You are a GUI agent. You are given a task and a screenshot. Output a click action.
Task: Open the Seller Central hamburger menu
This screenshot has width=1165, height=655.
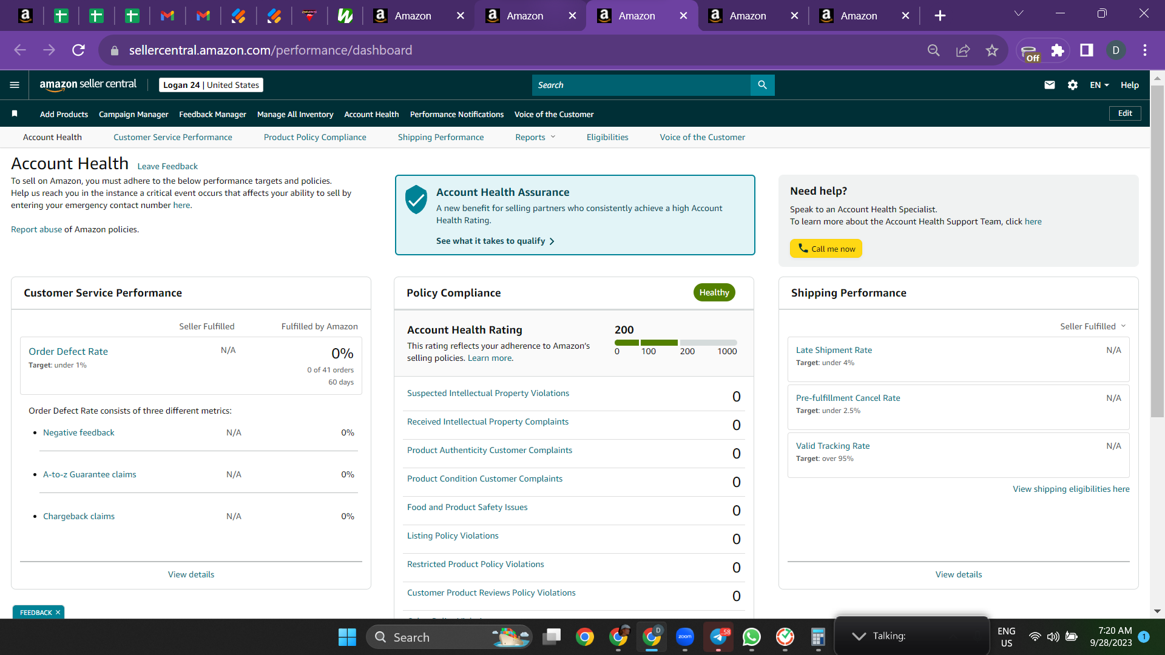(x=15, y=85)
